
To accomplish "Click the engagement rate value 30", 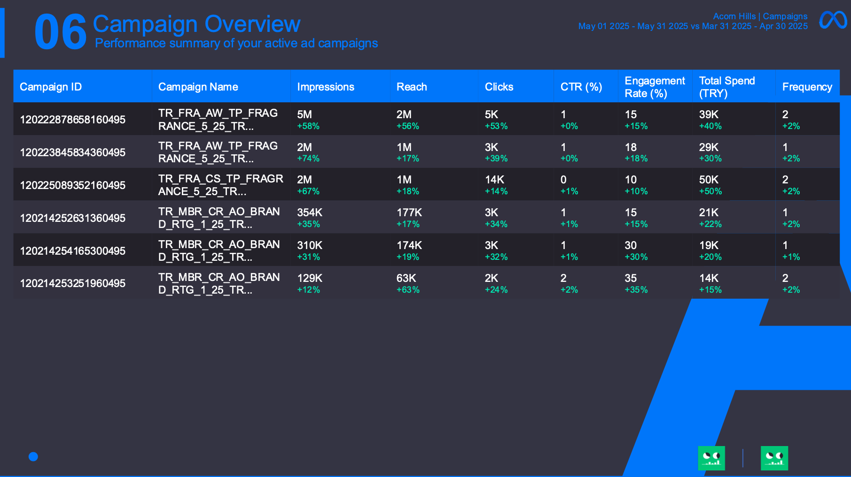I will 631,245.
